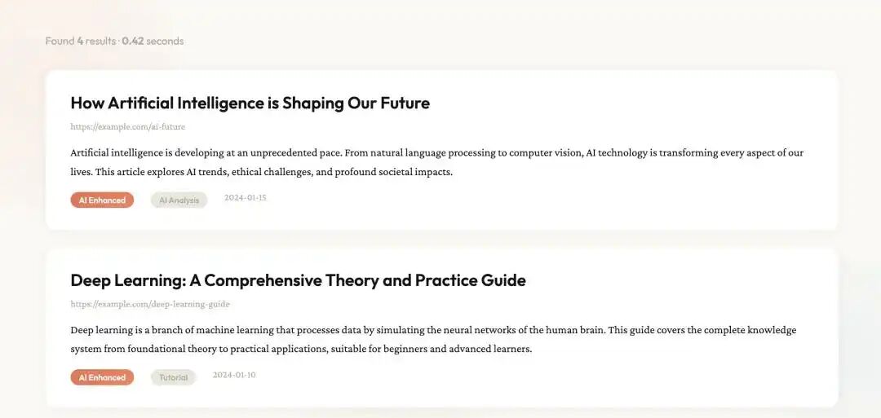Select AI Enhanced badge on the AI future result

point(102,200)
